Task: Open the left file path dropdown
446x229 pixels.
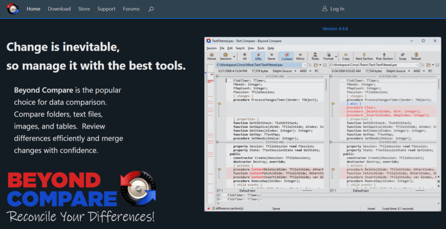Action: pos(305,65)
